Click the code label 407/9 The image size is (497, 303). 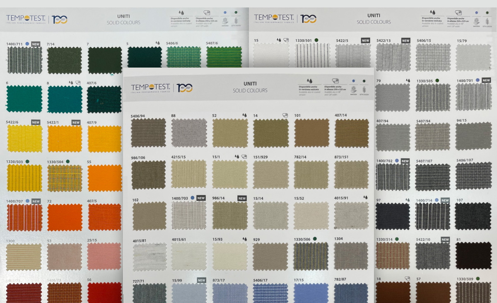tap(92, 122)
